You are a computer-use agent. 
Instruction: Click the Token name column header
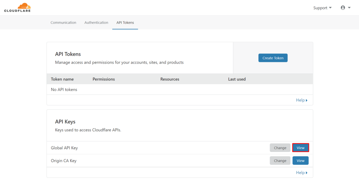click(x=62, y=79)
